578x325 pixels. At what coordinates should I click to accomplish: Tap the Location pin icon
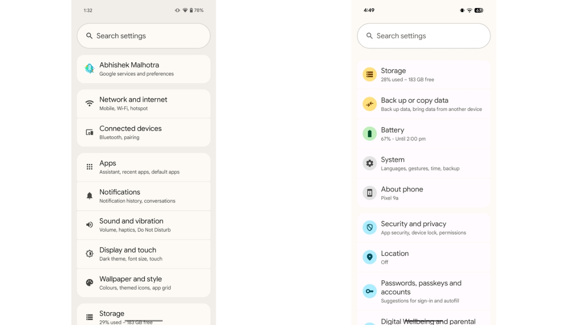point(369,257)
